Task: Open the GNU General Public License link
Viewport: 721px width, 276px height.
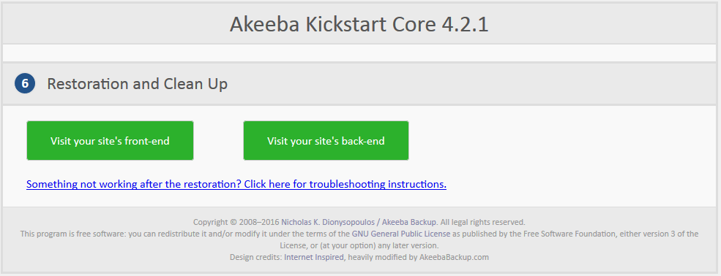Action: point(401,234)
